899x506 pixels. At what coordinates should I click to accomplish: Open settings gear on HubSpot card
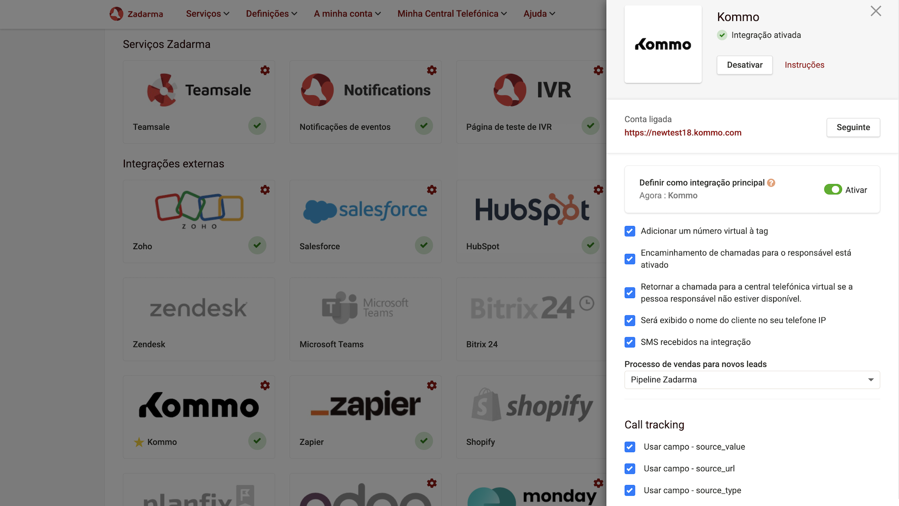[x=598, y=190]
